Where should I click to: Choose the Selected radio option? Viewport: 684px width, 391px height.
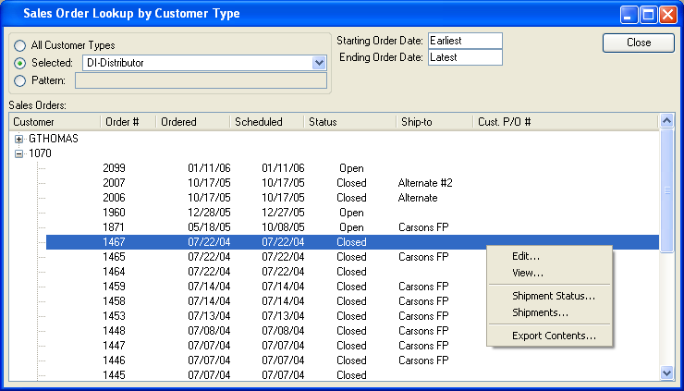[20, 63]
